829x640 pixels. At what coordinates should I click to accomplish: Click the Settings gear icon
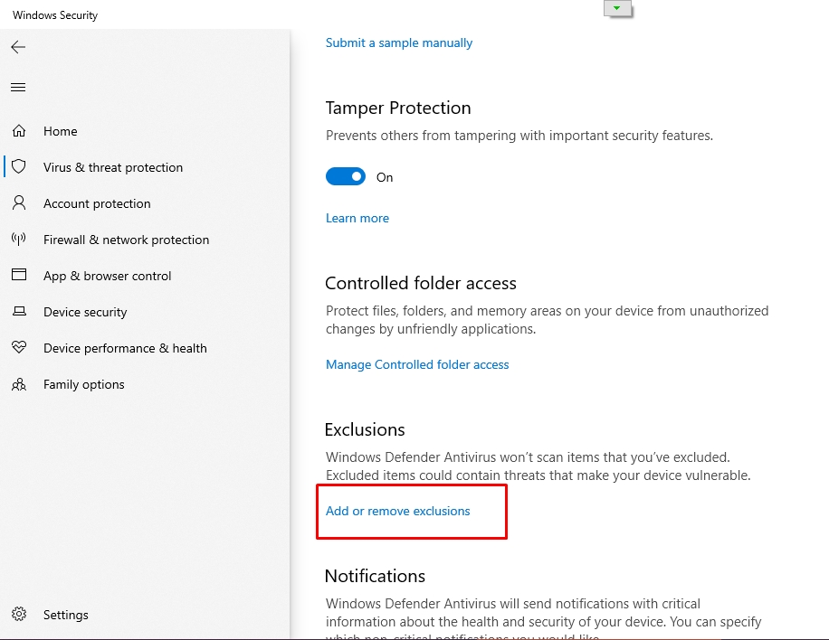coord(19,615)
